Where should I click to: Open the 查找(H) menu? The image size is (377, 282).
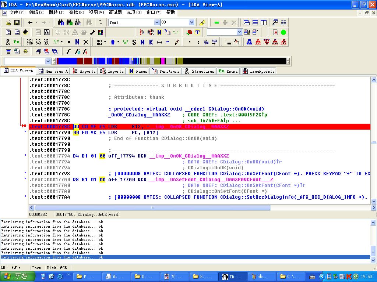click(x=77, y=12)
